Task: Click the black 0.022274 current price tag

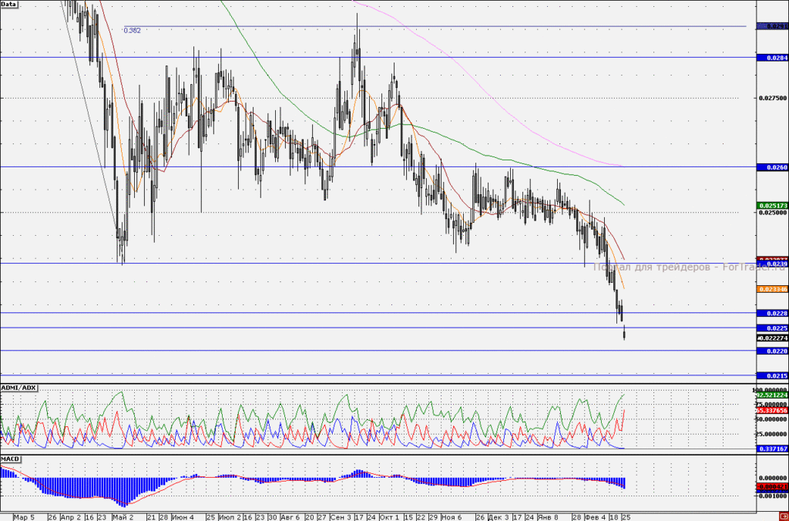Action: click(772, 338)
